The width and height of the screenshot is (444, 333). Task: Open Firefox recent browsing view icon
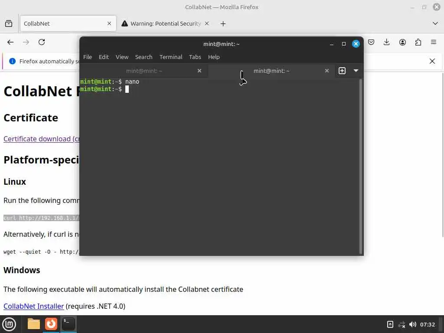pyautogui.click(x=9, y=23)
